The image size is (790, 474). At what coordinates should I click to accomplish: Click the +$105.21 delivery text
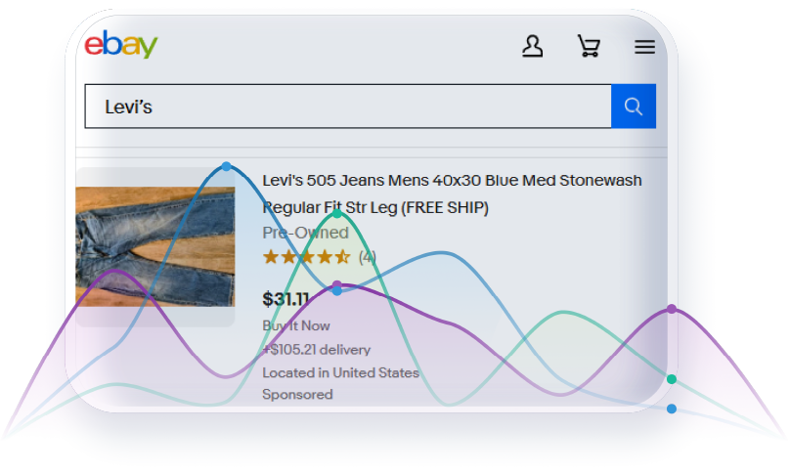(x=317, y=349)
